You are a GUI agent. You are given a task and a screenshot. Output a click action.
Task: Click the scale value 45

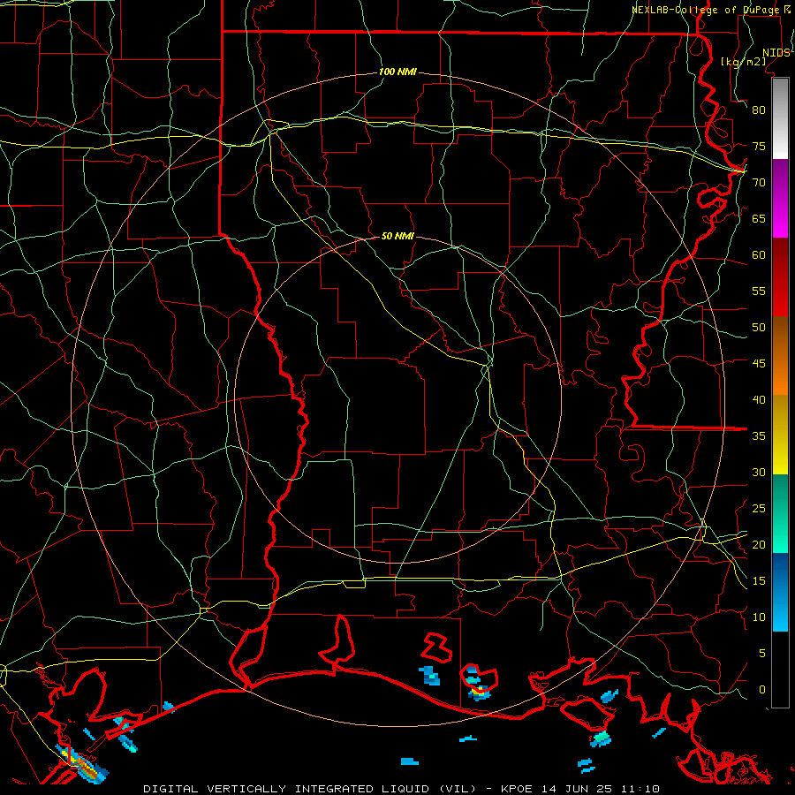coord(759,364)
